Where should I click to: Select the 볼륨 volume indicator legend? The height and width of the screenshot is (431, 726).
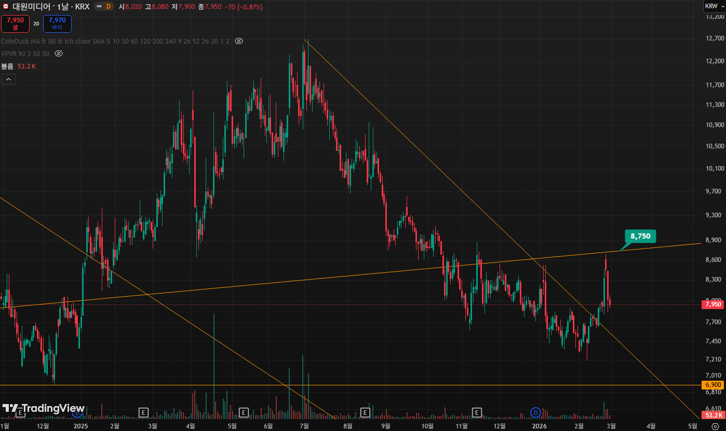coord(7,66)
